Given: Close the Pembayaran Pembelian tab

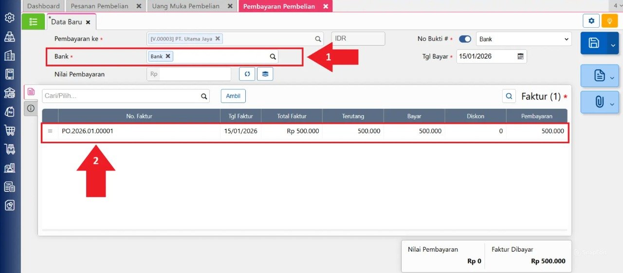Looking at the screenshot, I should click(x=326, y=6).
